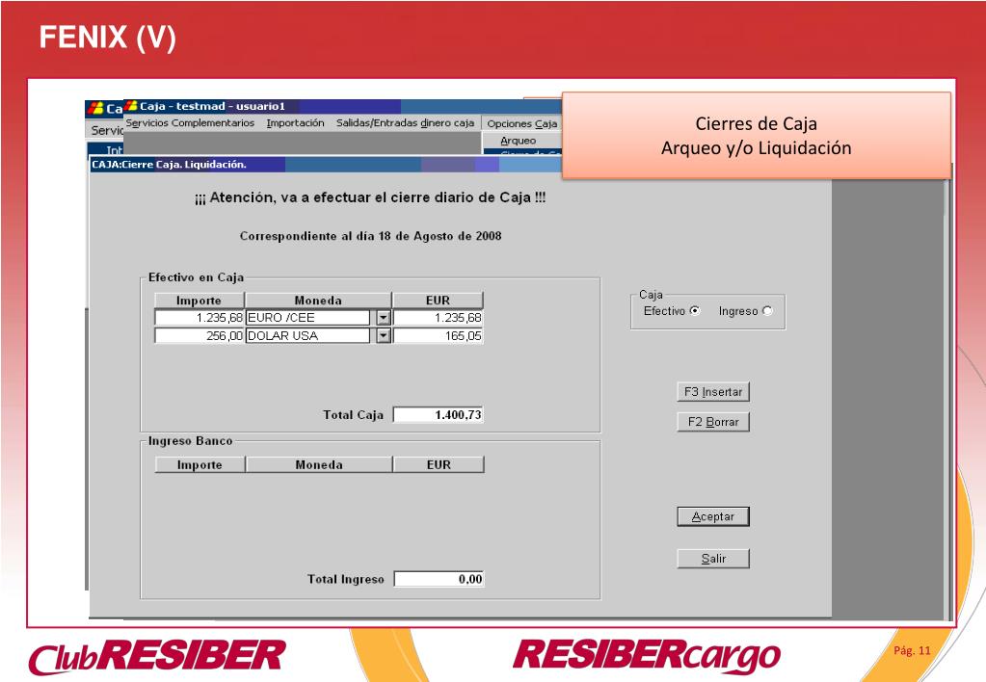The image size is (986, 682).
Task: Exit using the Salir button
Action: 713,558
